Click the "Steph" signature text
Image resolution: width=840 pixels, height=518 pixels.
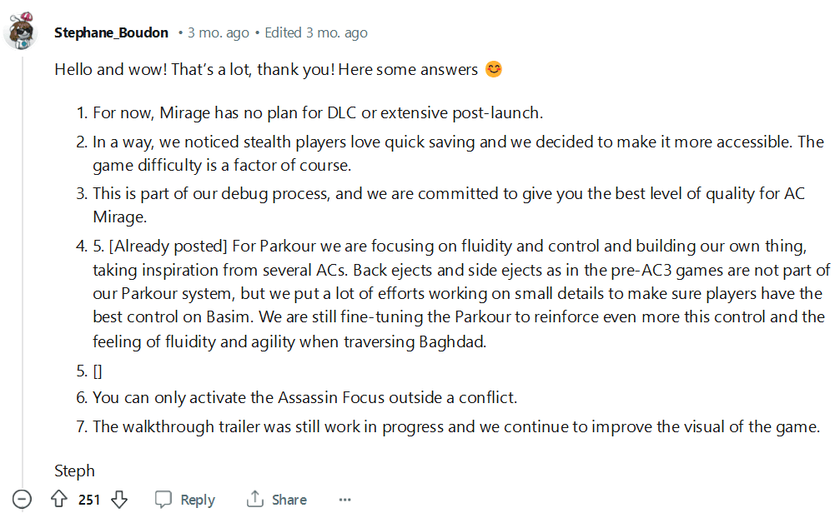point(75,471)
